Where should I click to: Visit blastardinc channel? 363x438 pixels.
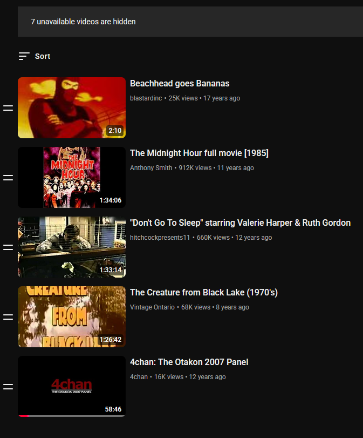(146, 98)
